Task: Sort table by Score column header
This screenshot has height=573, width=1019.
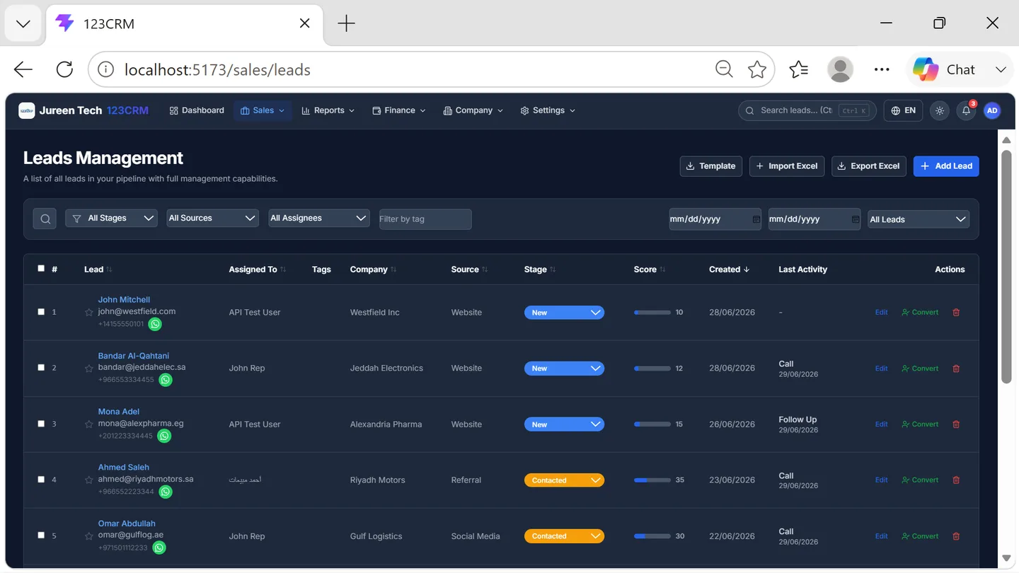Action: click(x=648, y=270)
